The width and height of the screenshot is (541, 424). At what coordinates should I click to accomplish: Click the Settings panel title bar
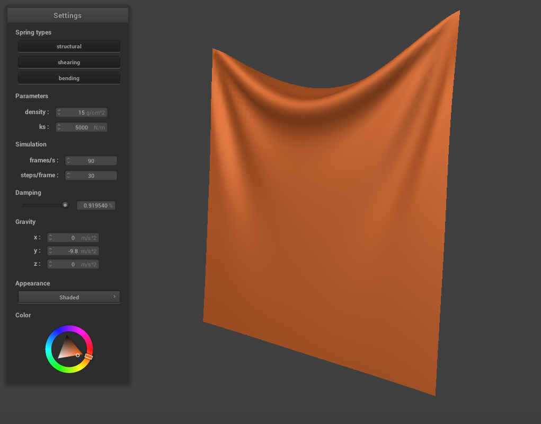67,15
